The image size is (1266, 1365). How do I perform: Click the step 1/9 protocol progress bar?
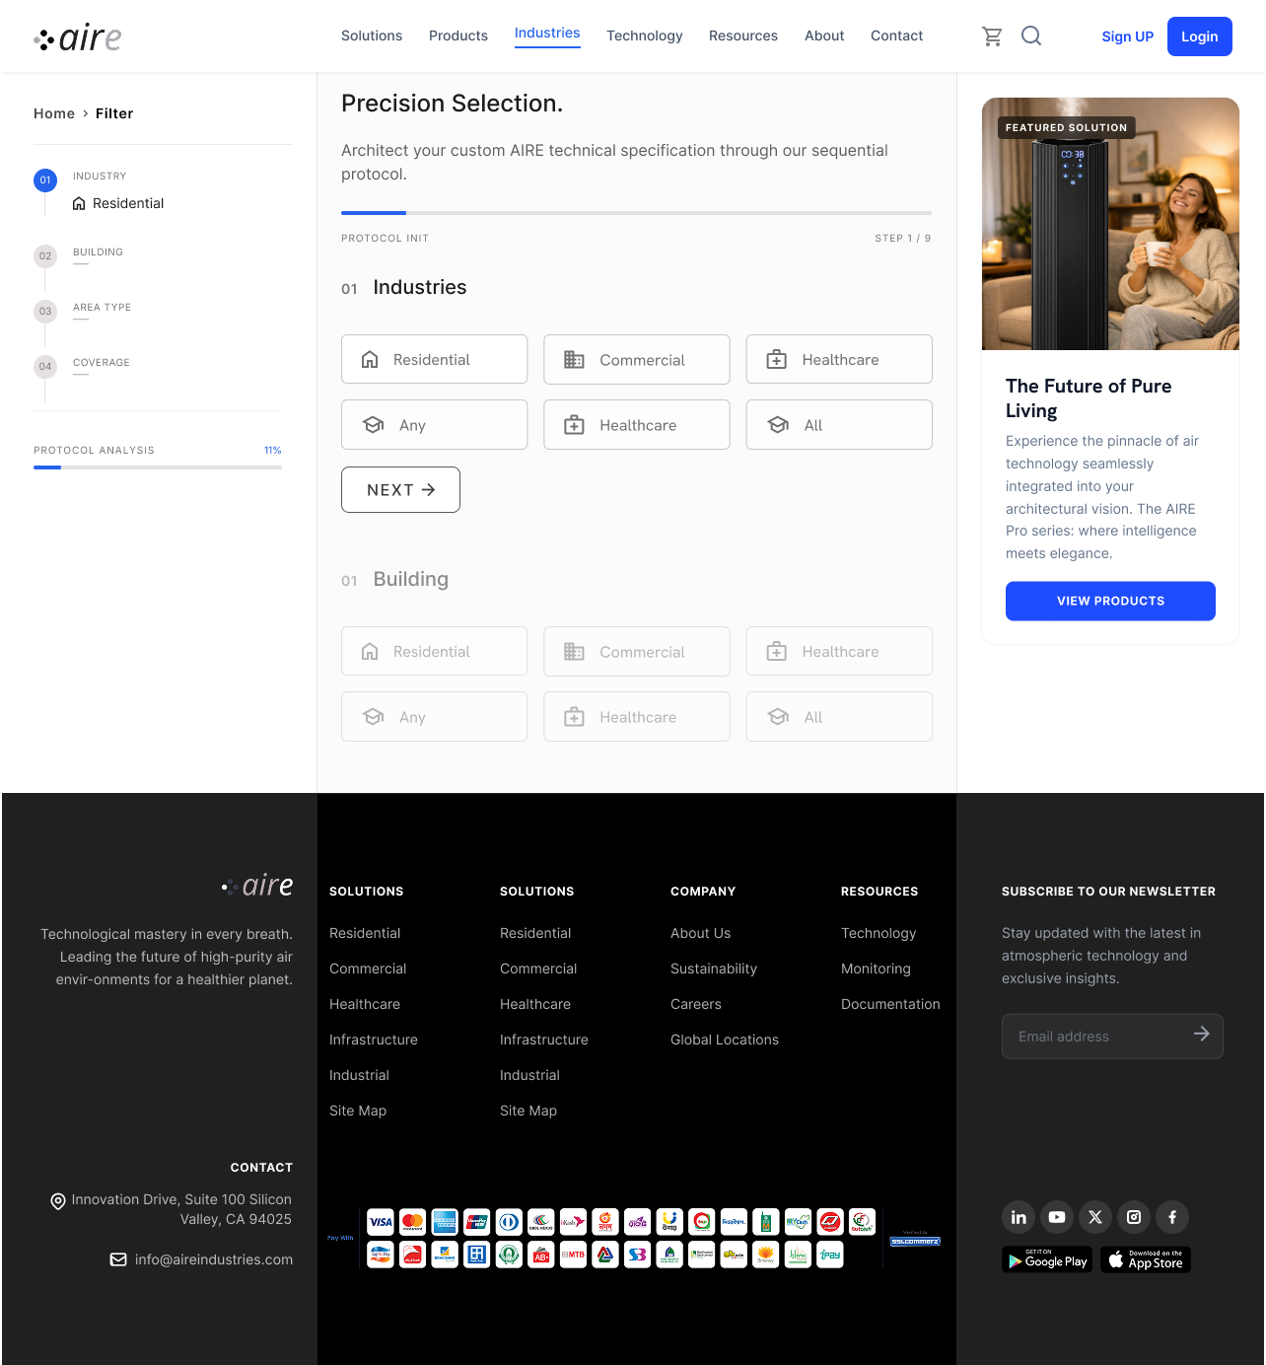pos(637,213)
